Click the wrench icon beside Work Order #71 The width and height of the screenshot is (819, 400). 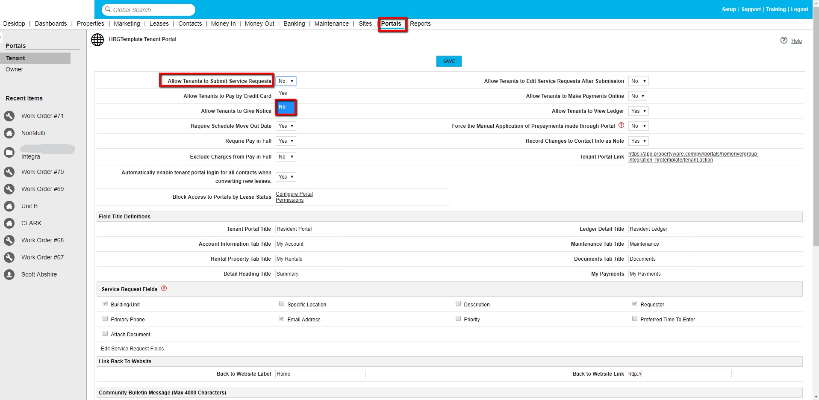click(x=9, y=116)
